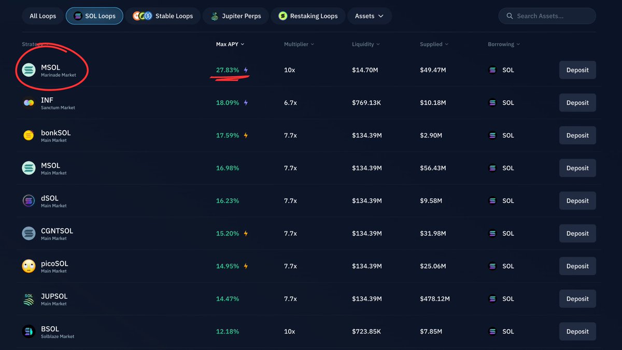This screenshot has height=350, width=622.
Task: Deposit into INF Sanctum Market
Action: [x=577, y=103]
